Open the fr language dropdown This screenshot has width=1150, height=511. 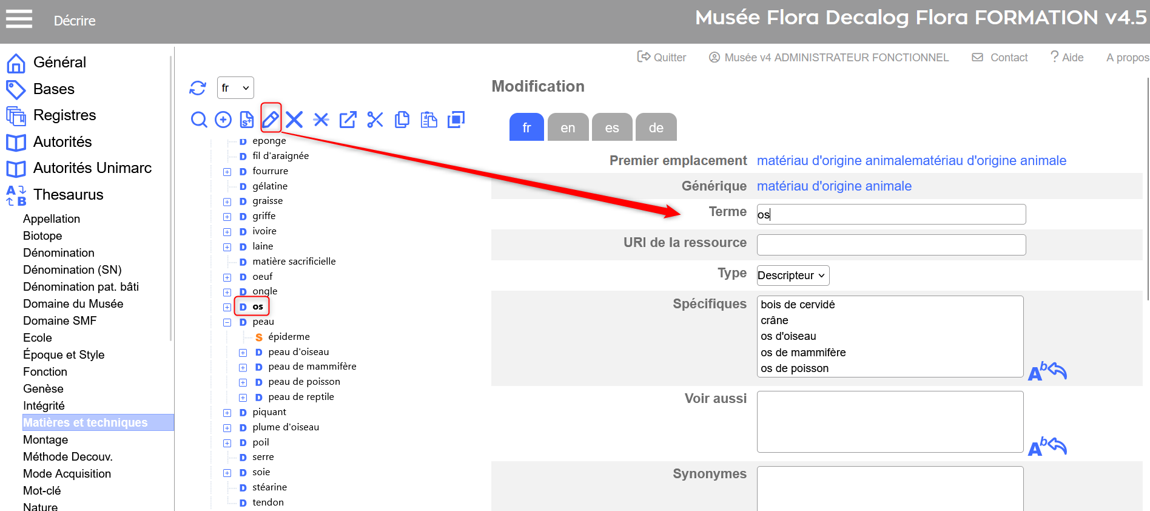coord(235,88)
